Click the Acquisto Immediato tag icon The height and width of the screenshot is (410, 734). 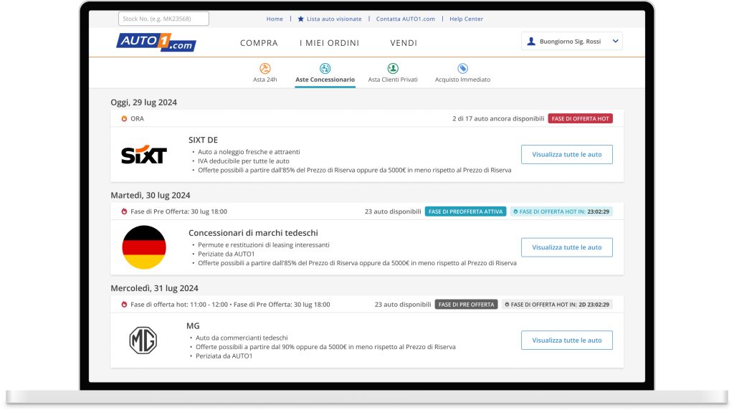tap(462, 68)
